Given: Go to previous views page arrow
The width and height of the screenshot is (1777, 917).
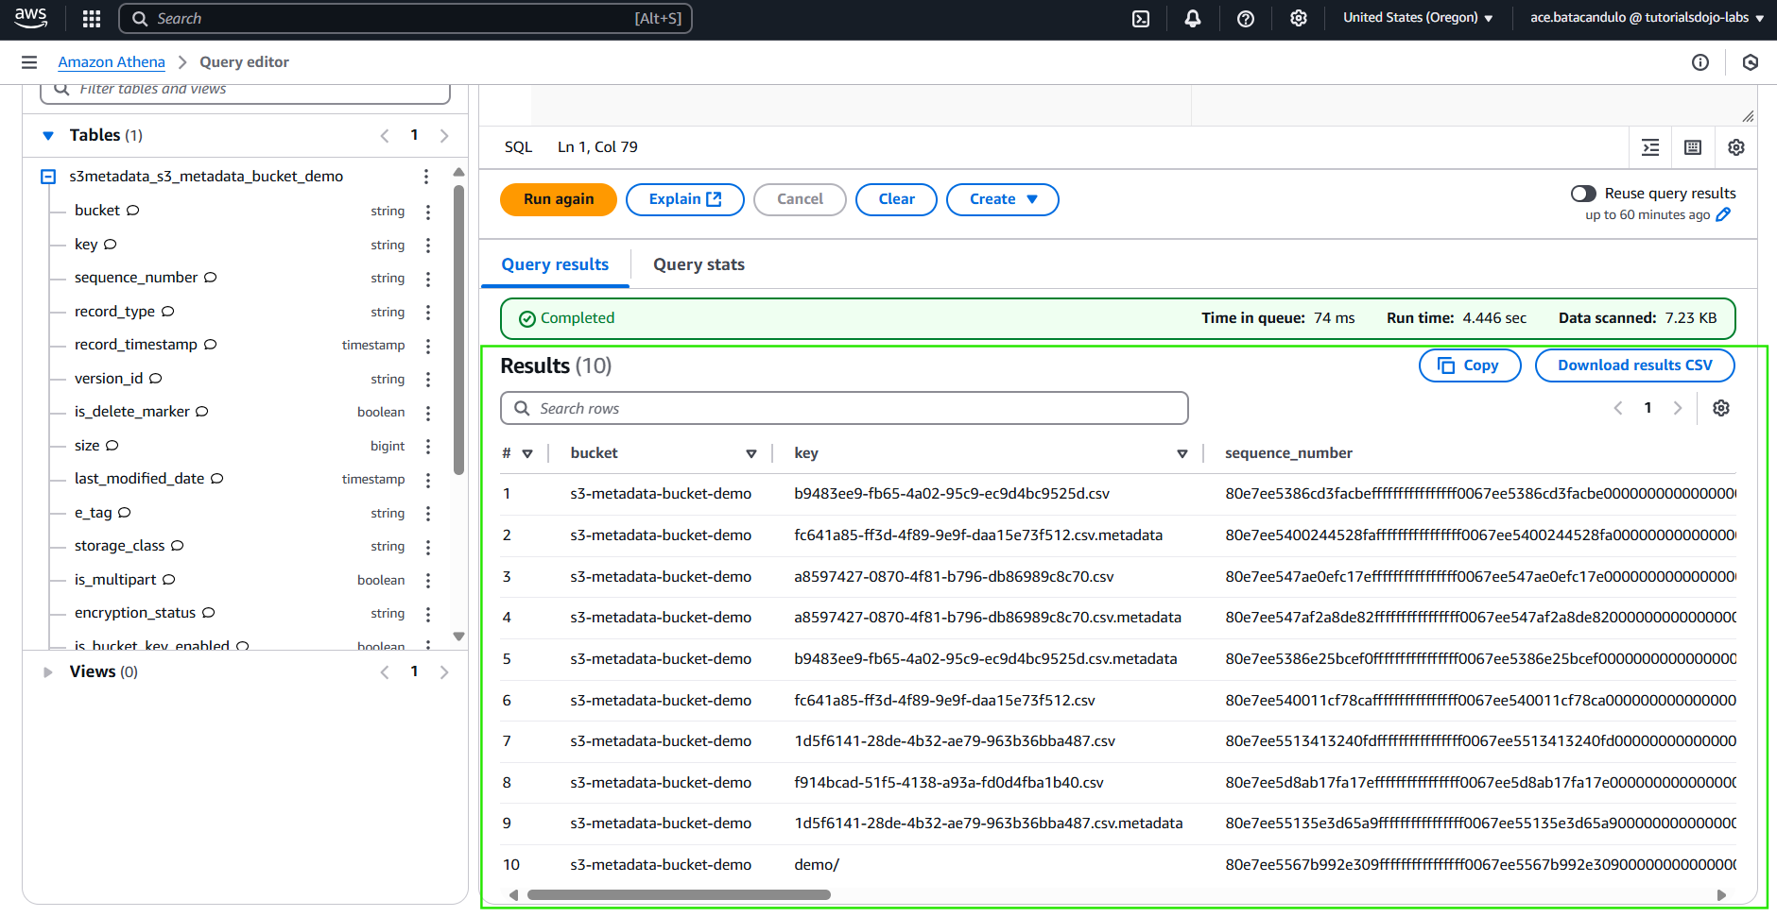Looking at the screenshot, I should [385, 672].
